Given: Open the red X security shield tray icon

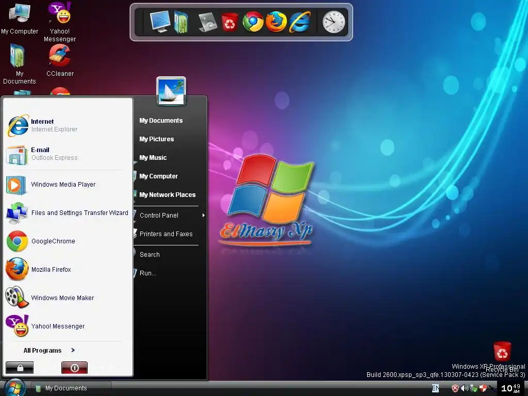Looking at the screenshot, I should (455, 389).
